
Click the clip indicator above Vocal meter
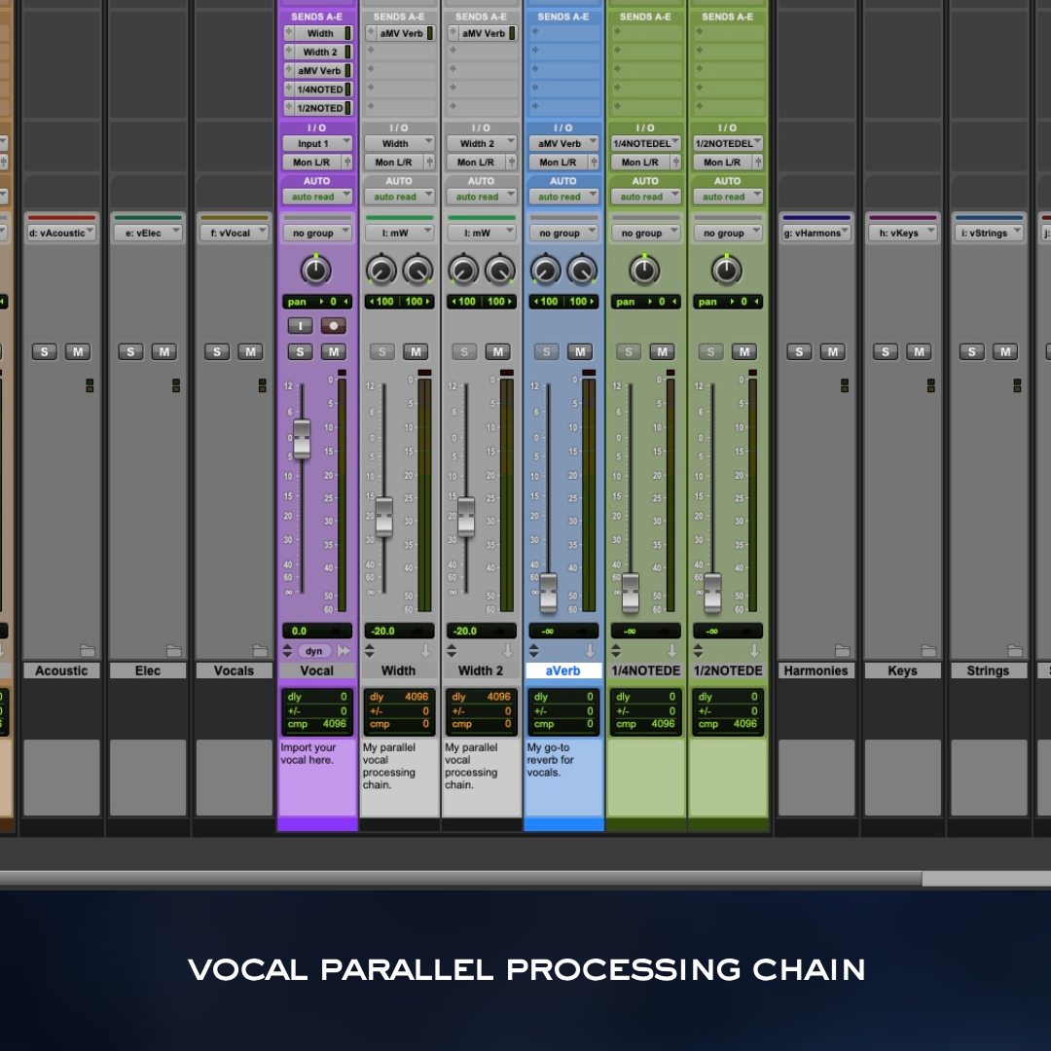[x=342, y=373]
